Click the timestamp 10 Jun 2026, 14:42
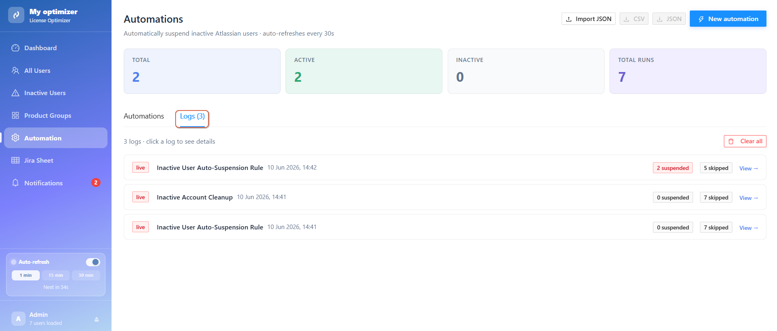This screenshot has width=777, height=331. 292,168
